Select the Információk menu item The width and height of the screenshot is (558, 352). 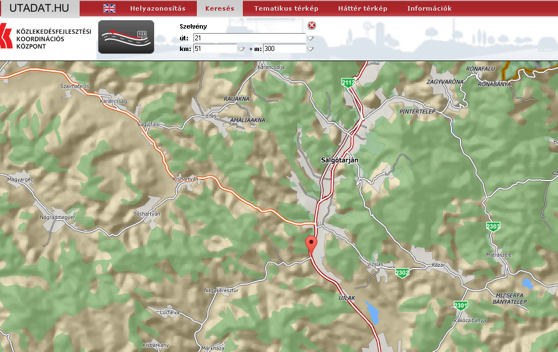(x=429, y=8)
